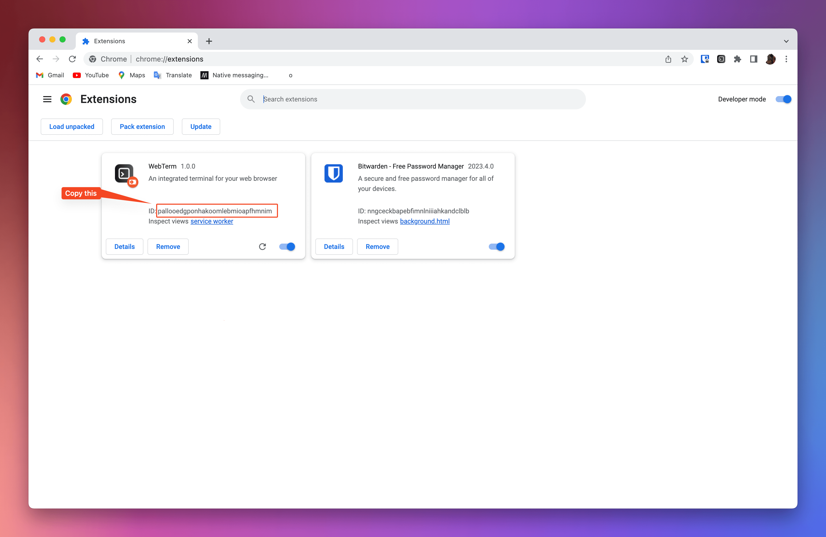Image resolution: width=826 pixels, height=537 pixels.
Task: Disable the WebTerm extension toggle
Action: click(287, 247)
